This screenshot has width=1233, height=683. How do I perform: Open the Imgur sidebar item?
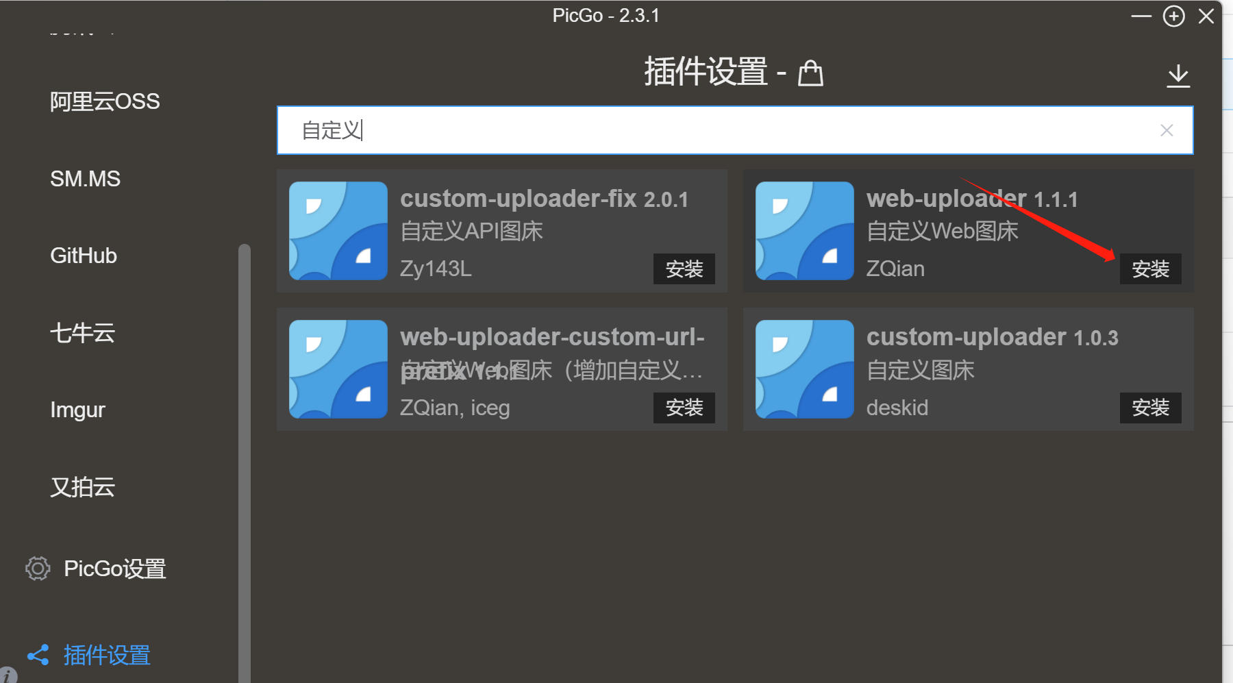coord(77,410)
